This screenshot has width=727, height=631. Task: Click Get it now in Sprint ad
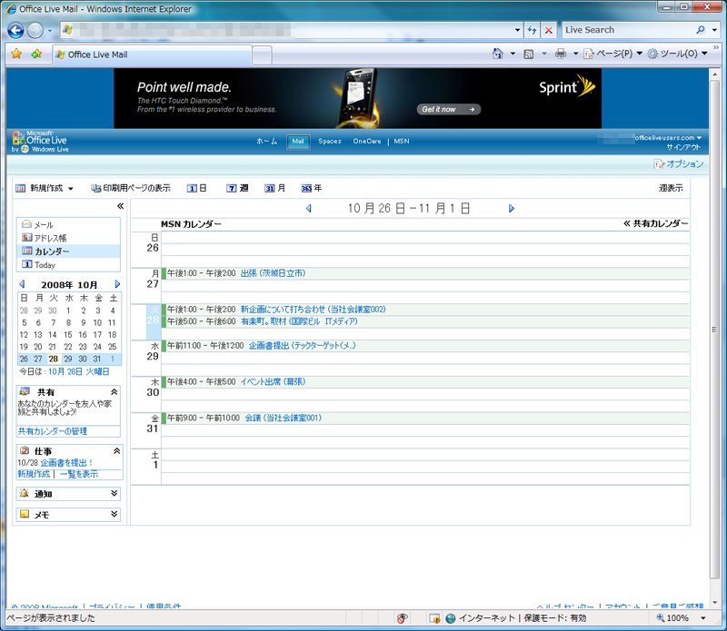tap(448, 109)
